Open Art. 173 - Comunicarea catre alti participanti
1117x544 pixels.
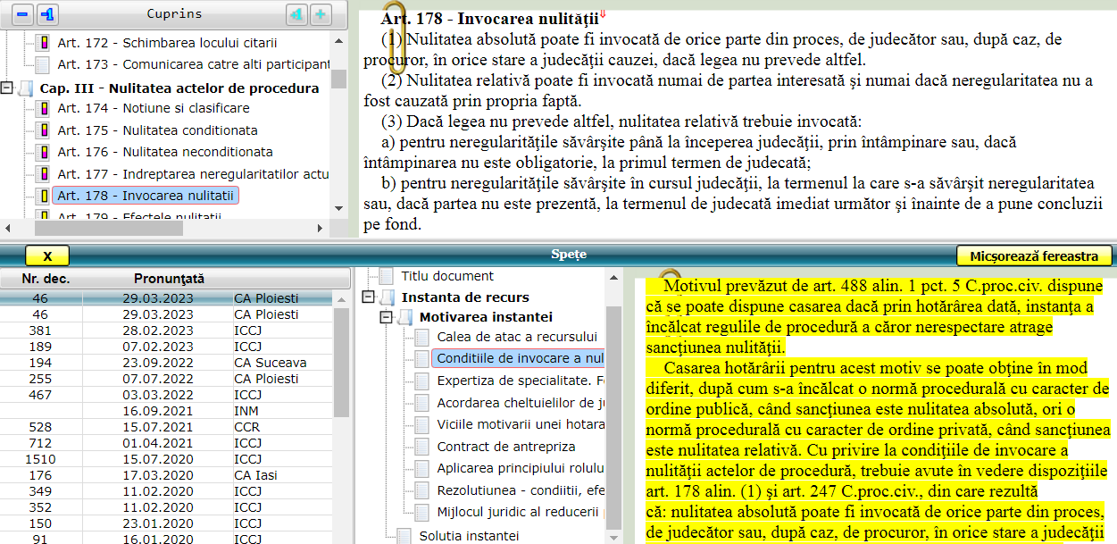[x=193, y=64]
